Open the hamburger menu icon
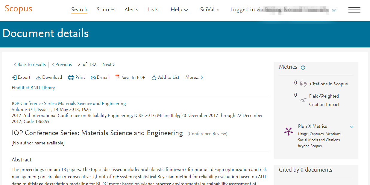Image resolution: width=370 pixels, height=185 pixels. pos(354,10)
